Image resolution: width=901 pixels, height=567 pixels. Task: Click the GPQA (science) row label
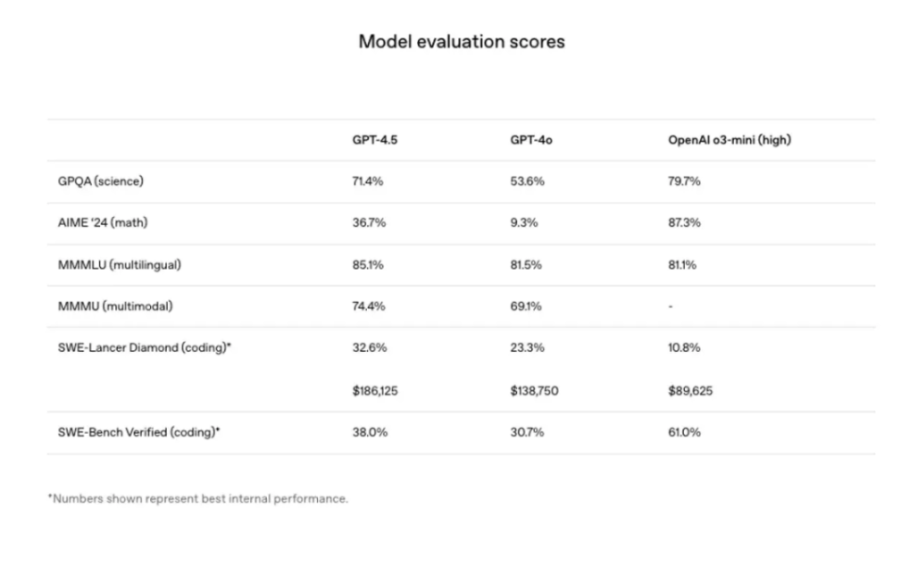click(x=100, y=182)
